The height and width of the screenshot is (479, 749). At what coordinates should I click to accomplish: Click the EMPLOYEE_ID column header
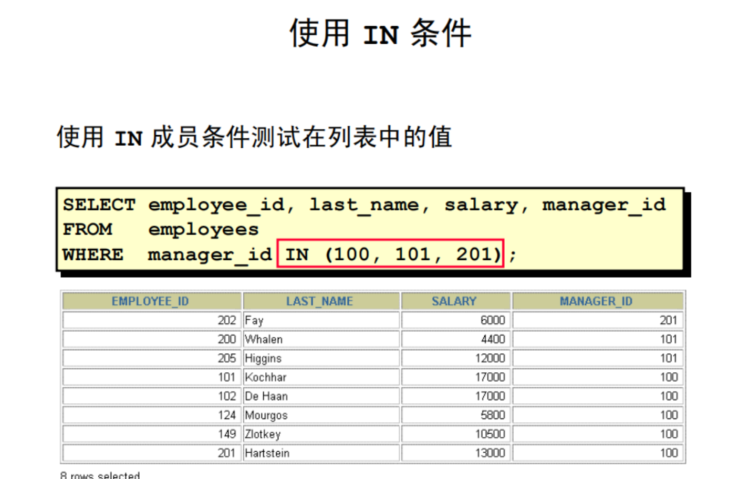151,301
